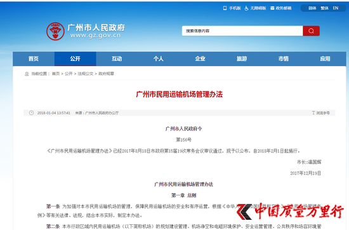349x230 pixels.
Task: Click the 政府规章 breadcrumb link
Action: 106,74
